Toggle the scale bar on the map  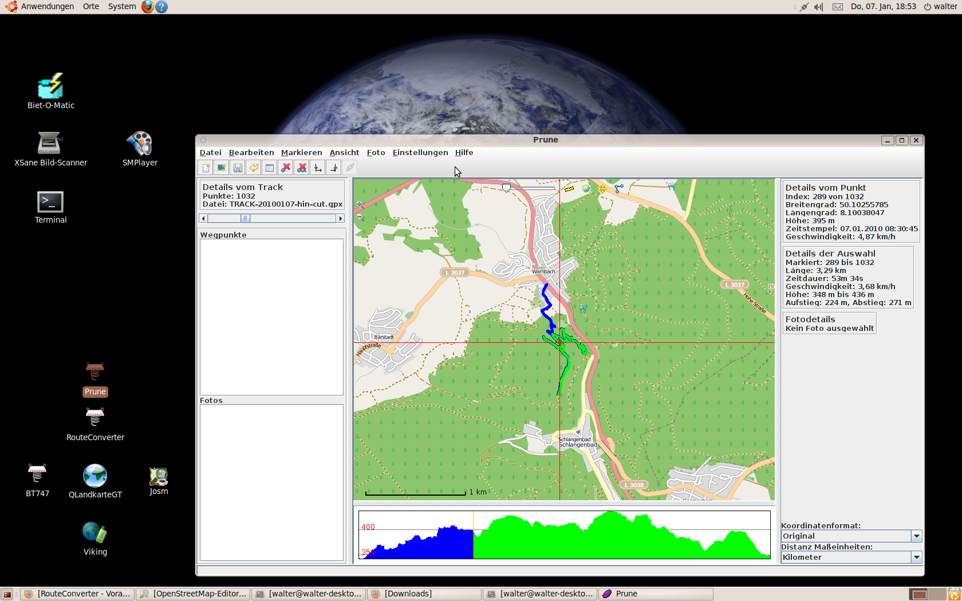tap(569, 188)
